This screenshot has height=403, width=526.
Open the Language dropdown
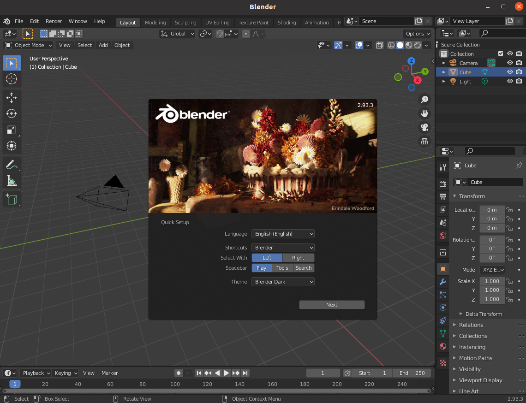point(283,234)
